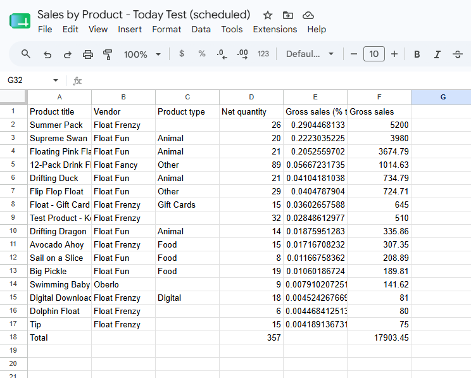The height and width of the screenshot is (378, 471).
Task: Rename the document title Sales by Product
Action: (x=144, y=15)
